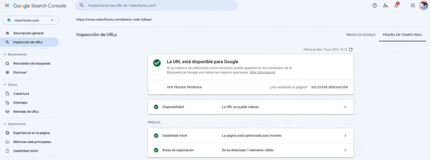Click the asterisk icon beside Discover
Viewport: 430px width, 160px height.
tap(8, 72)
